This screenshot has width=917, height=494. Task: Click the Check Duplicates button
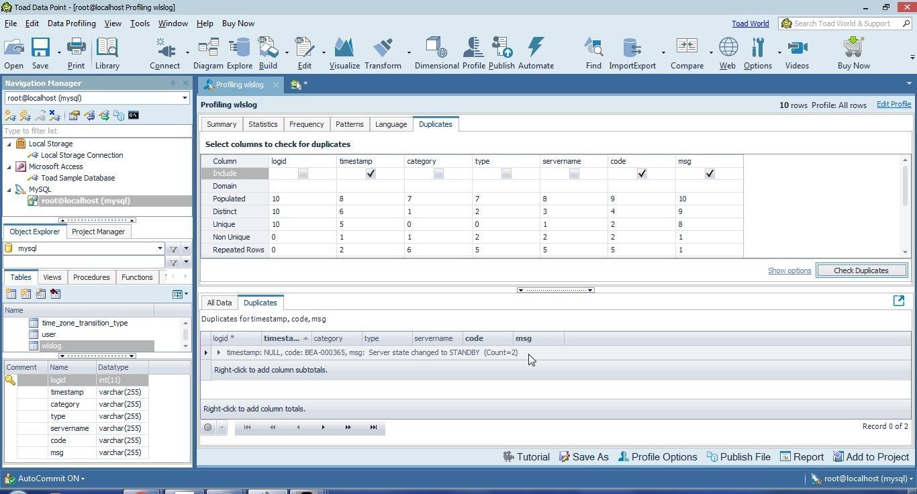tap(861, 270)
